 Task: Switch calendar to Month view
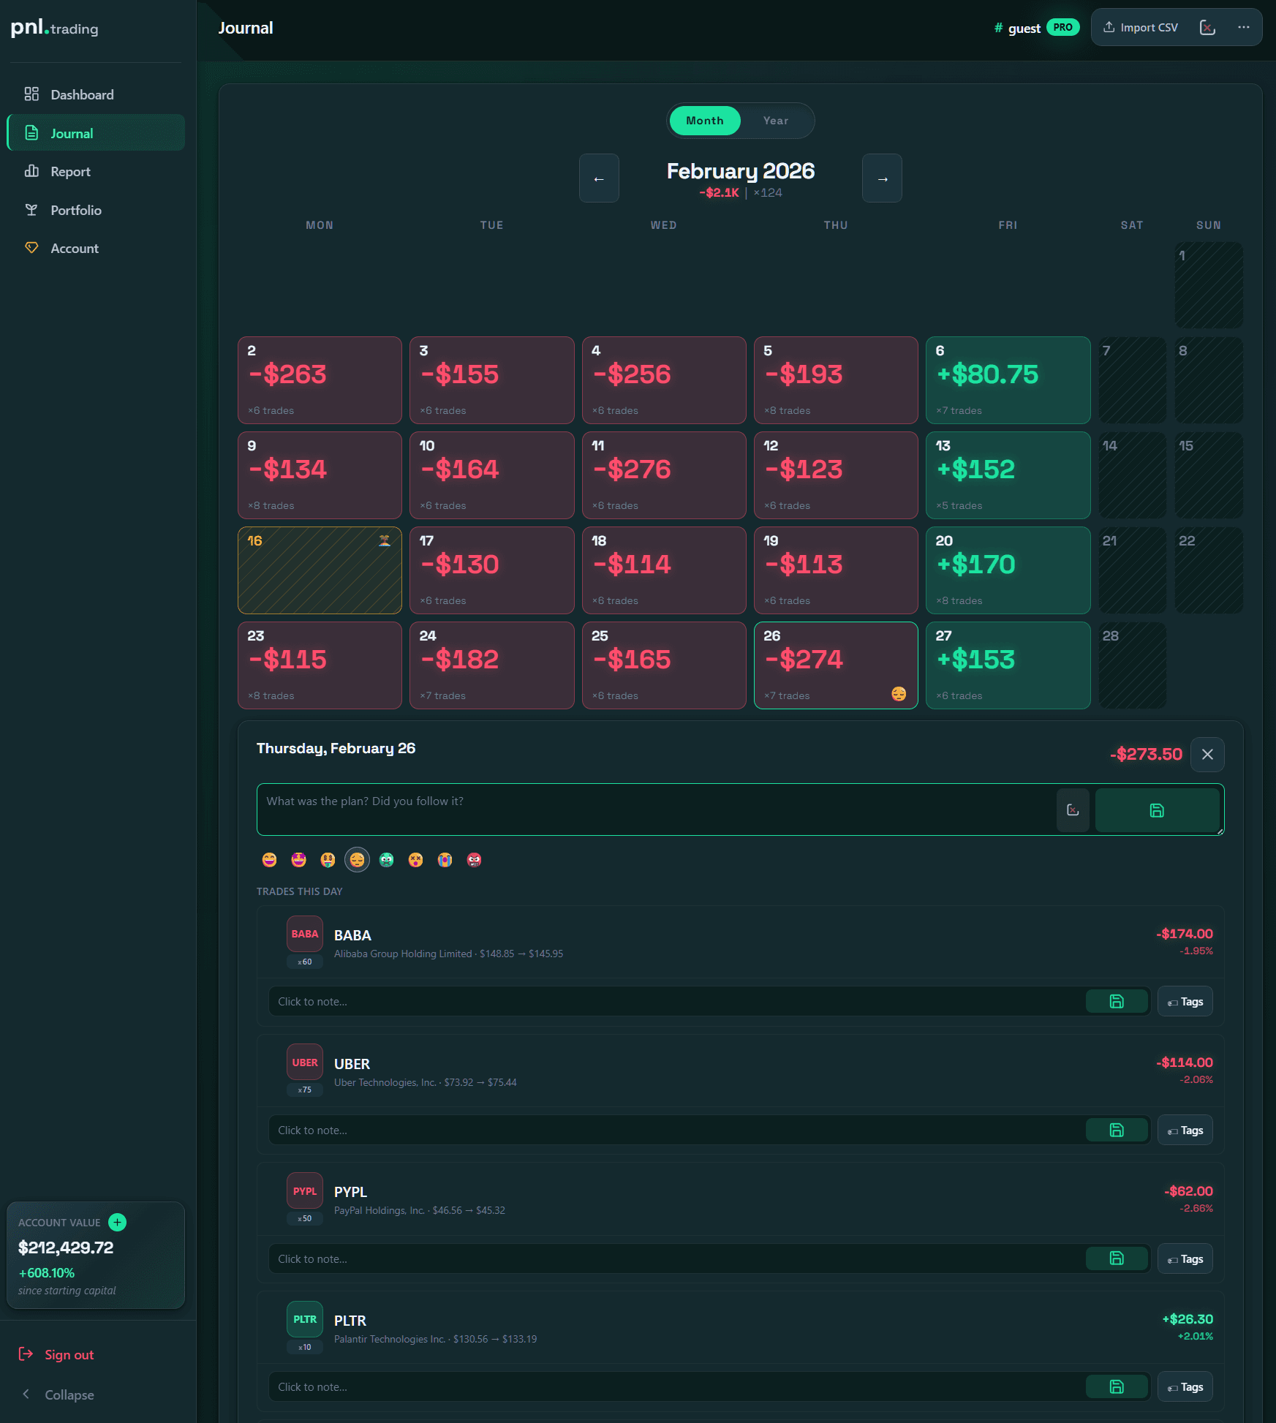[x=704, y=121]
